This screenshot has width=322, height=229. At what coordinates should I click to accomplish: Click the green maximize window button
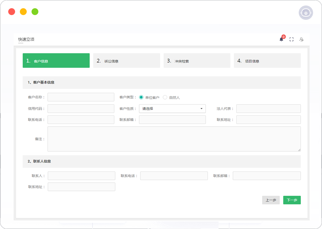(35, 12)
